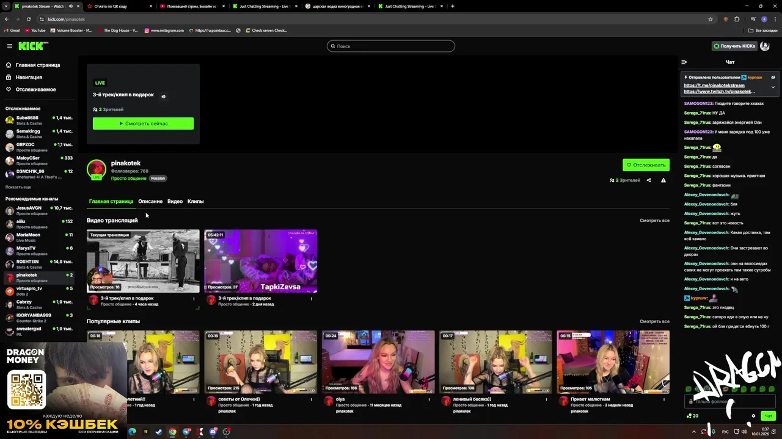Open Semakingg channel in sidebar
This screenshot has height=439, width=782.
click(39, 134)
